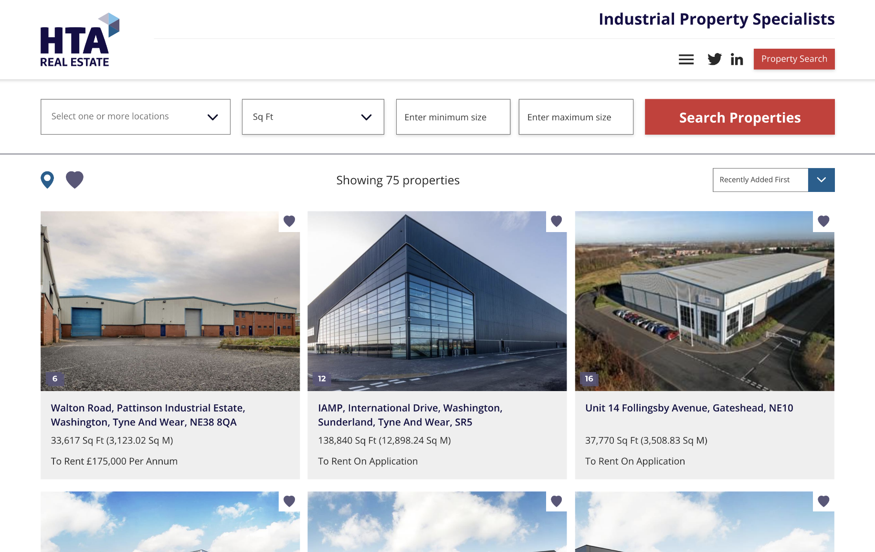Viewport: 875px width, 552px height.
Task: View saved favourites via large heart icon
Action: (x=74, y=180)
